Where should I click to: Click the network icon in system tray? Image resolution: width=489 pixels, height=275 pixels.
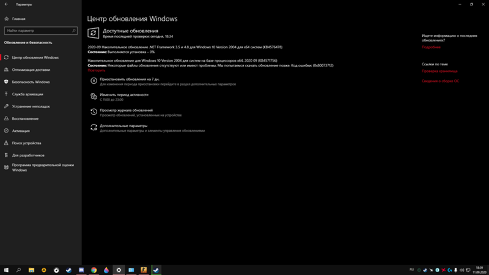tap(468, 270)
